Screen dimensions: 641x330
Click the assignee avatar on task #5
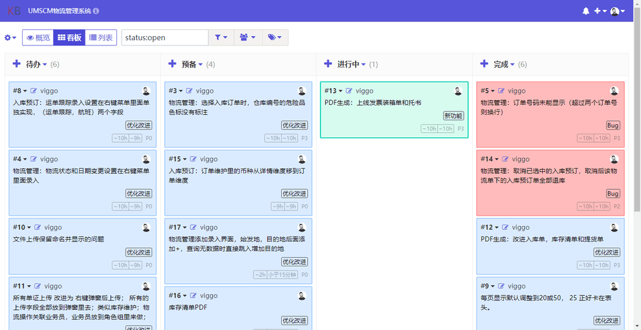pyautogui.click(x=614, y=92)
